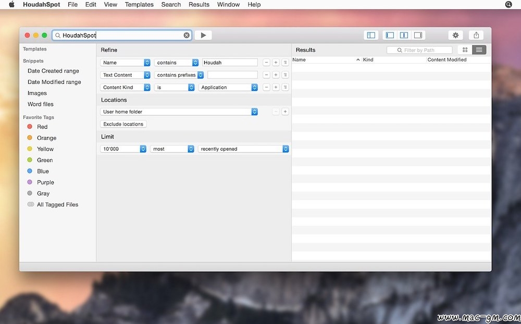Add criterion after Text Content row

pyautogui.click(x=276, y=75)
